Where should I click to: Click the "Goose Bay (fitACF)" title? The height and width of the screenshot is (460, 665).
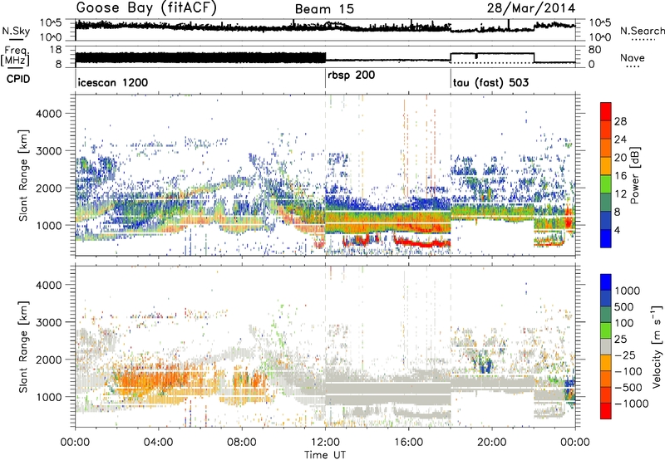146,8
